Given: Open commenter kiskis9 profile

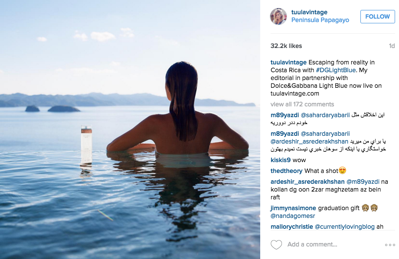Looking at the screenshot, I should tap(281, 160).
